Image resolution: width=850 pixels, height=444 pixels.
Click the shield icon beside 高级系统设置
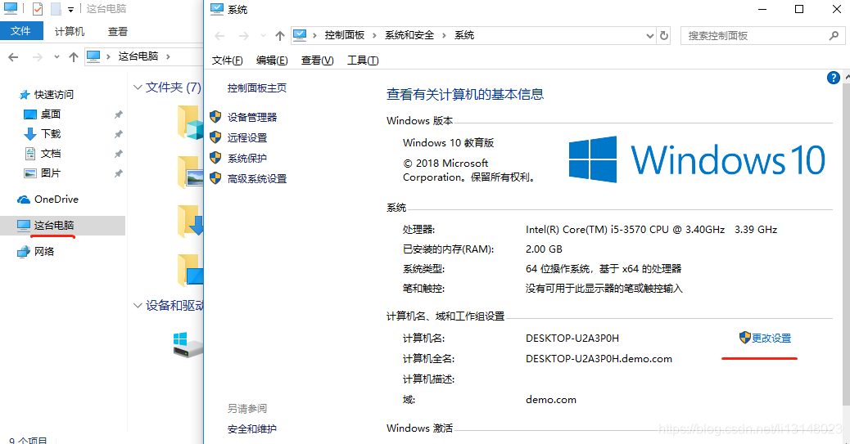pos(215,178)
